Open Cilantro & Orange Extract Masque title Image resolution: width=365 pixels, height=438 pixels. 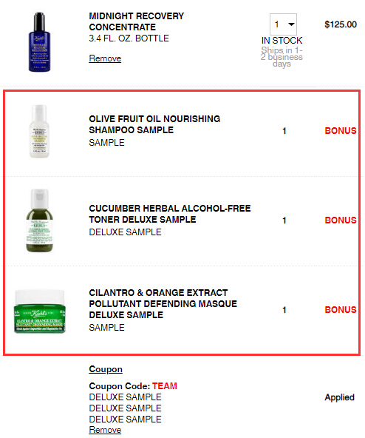(x=163, y=303)
